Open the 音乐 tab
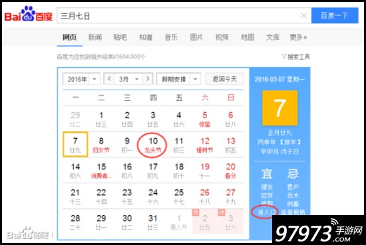This screenshot has height=245, width=366. 171,37
